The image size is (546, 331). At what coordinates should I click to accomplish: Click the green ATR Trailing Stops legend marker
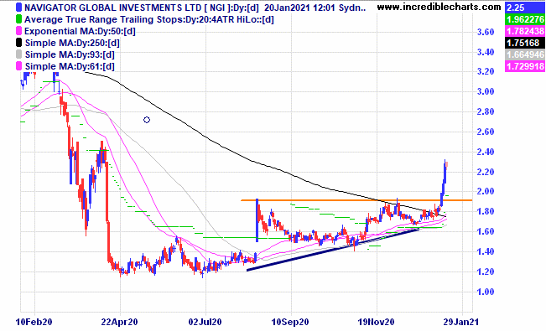point(19,19)
